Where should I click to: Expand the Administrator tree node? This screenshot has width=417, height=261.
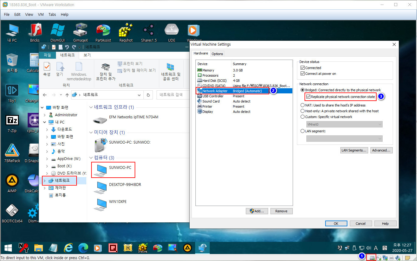click(45, 115)
